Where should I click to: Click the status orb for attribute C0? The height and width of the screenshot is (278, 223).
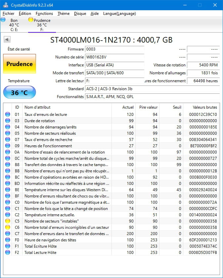coord(8,202)
